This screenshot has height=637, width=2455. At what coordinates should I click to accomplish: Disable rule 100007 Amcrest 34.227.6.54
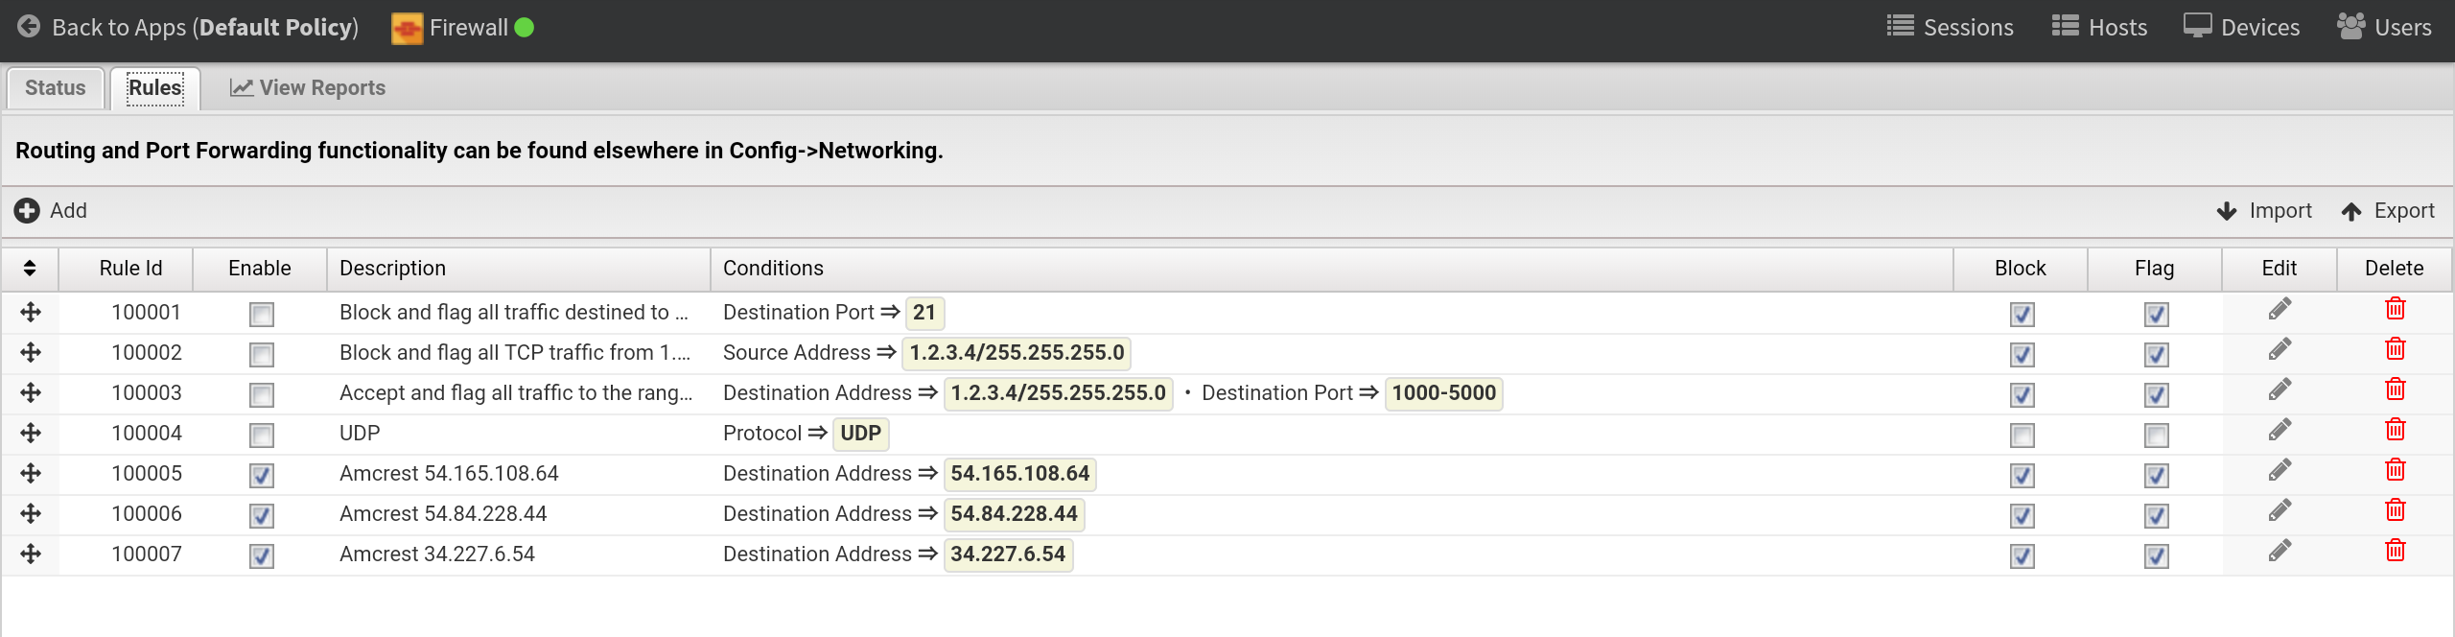[261, 555]
